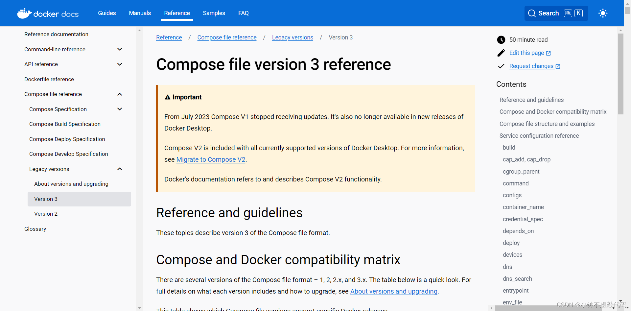Jump to Service configuration reference in Contents
This screenshot has width=631, height=311.
(x=539, y=136)
